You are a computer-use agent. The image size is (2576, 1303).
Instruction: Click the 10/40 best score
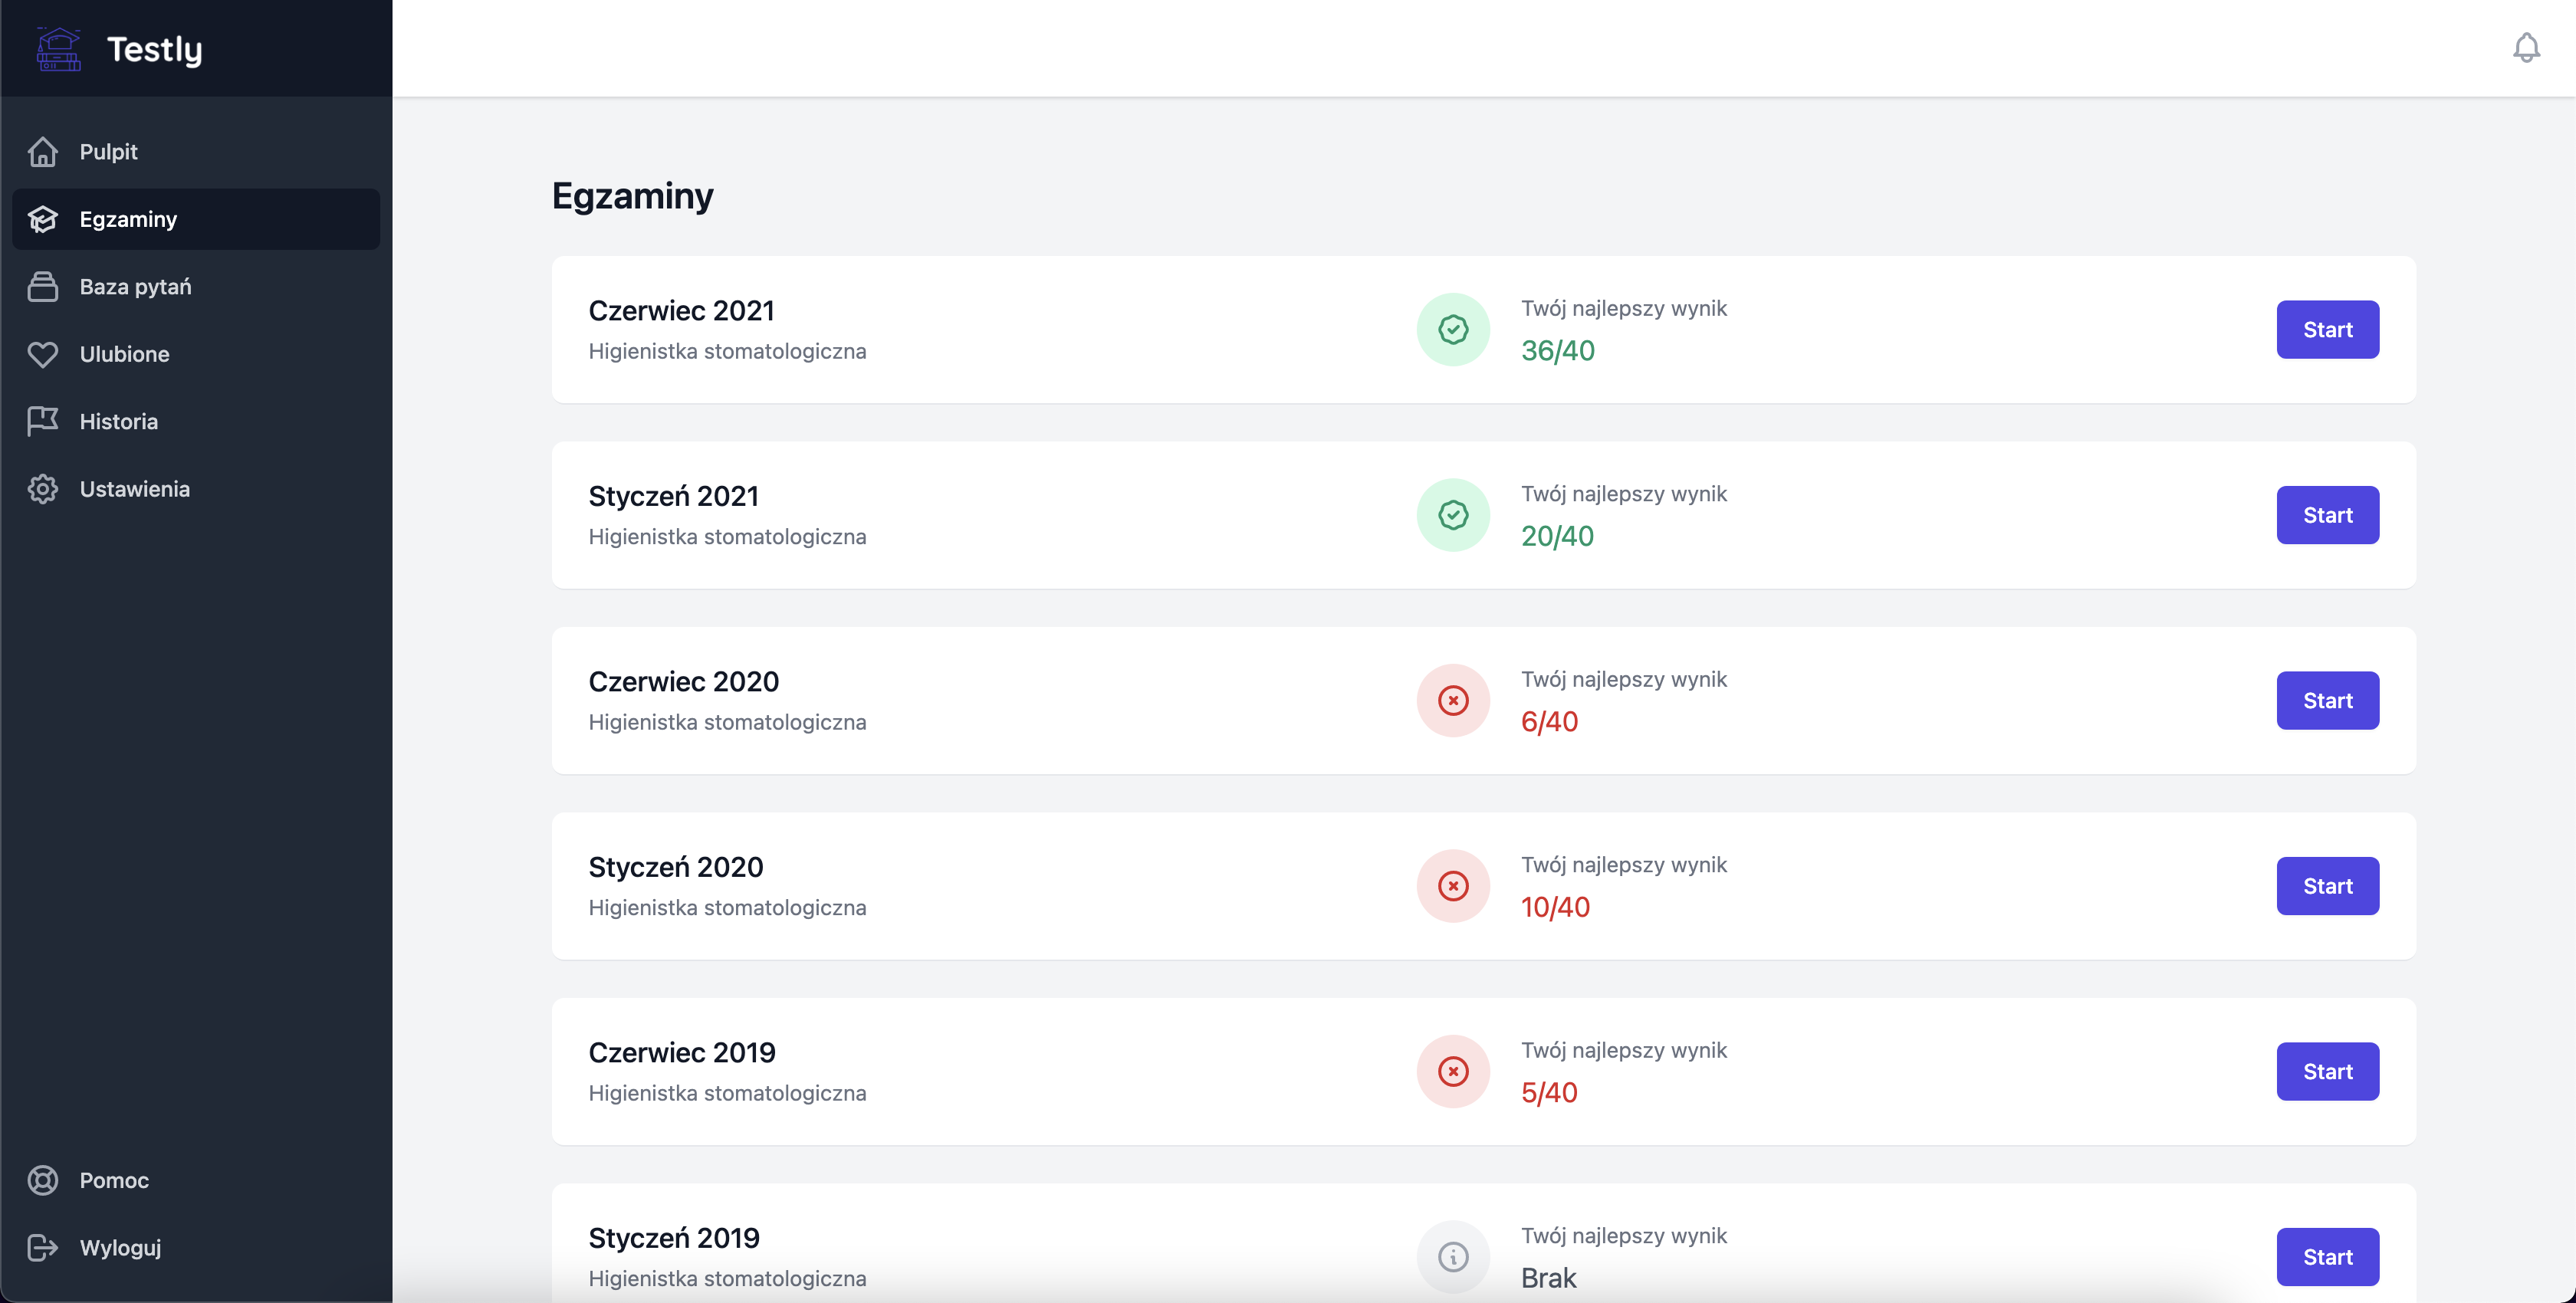[x=1555, y=907]
